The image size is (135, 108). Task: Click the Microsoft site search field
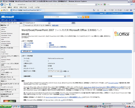point(60,17)
